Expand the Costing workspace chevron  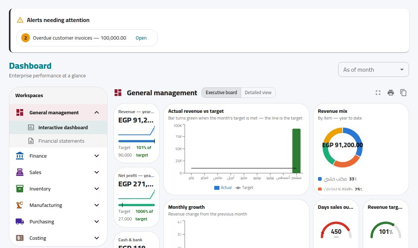97,238
